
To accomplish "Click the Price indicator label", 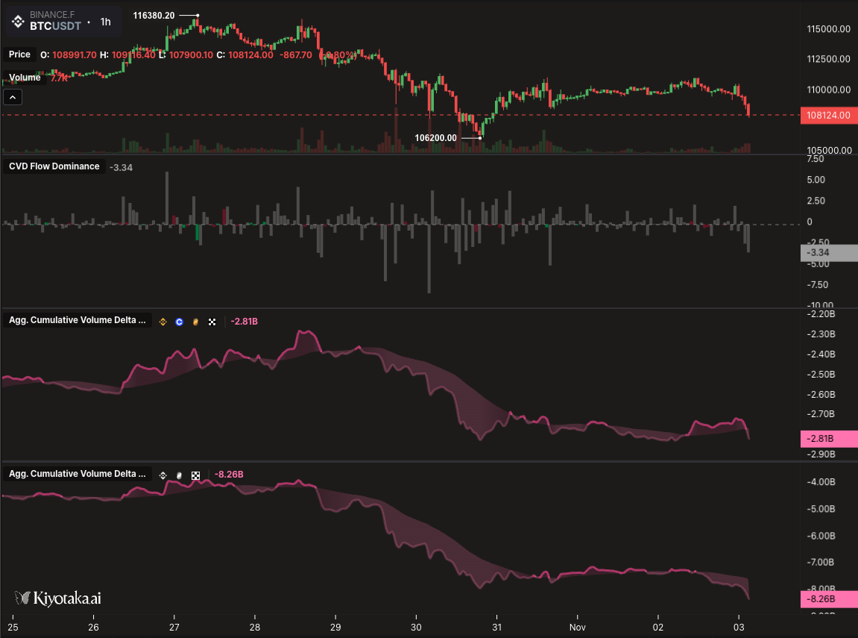I will pyautogui.click(x=19, y=54).
